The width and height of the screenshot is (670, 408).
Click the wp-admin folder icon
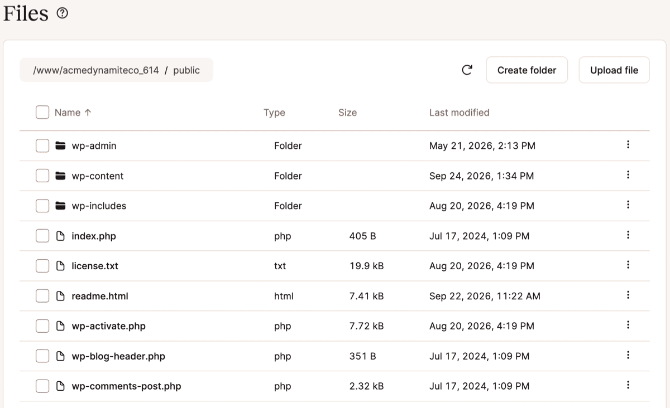(60, 145)
